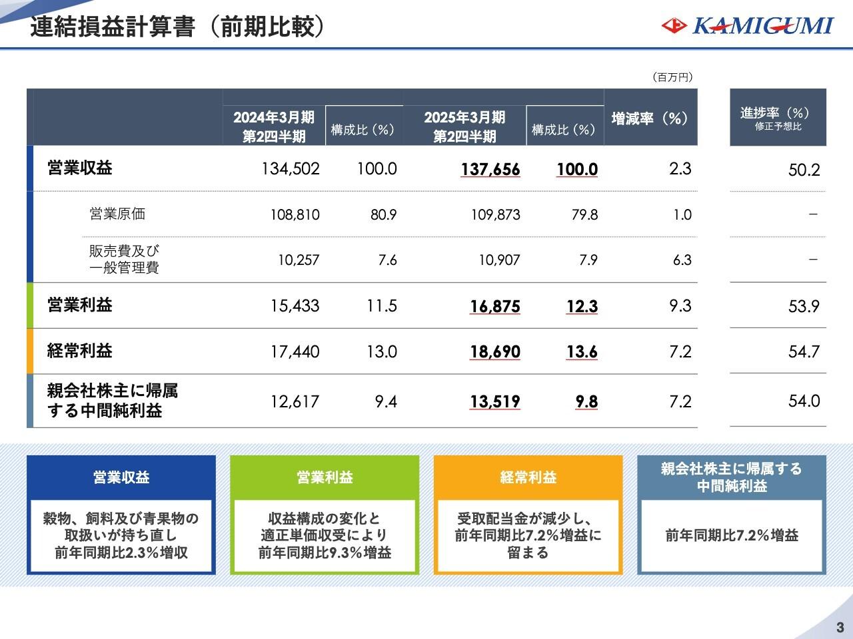
Task: Click the value 15,433
Action: (x=295, y=306)
